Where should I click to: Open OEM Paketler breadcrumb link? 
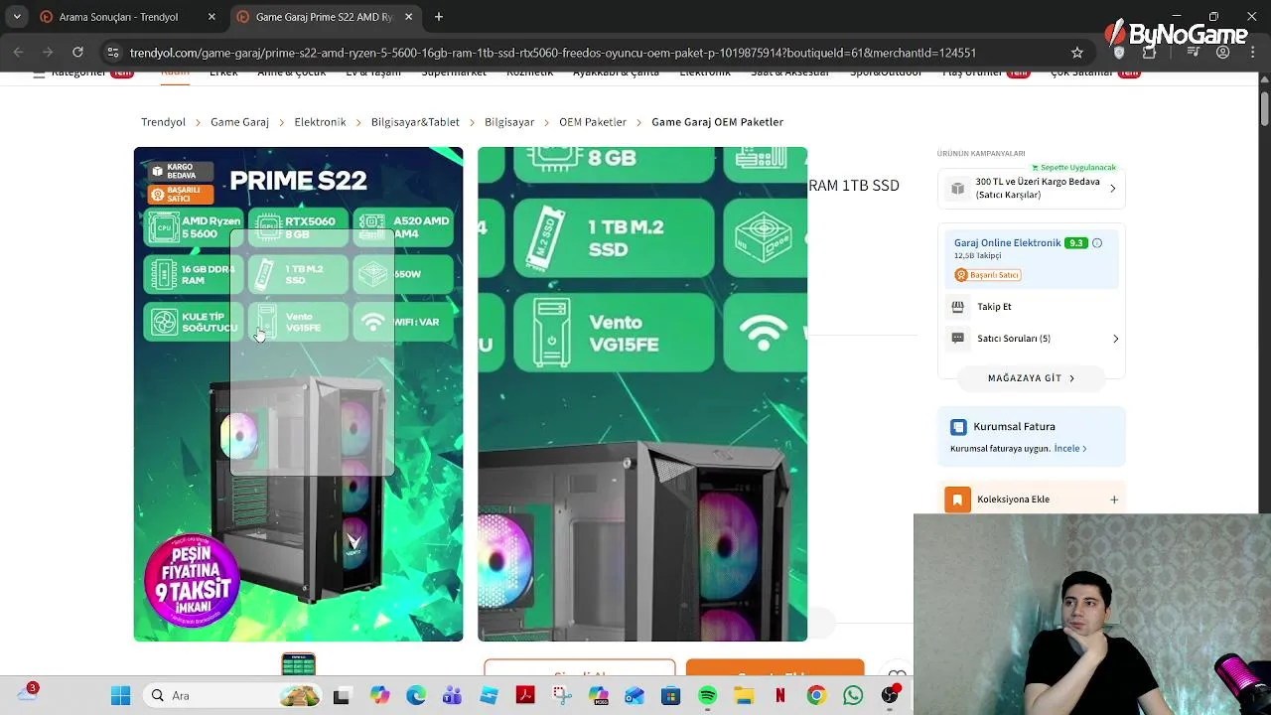pos(593,122)
